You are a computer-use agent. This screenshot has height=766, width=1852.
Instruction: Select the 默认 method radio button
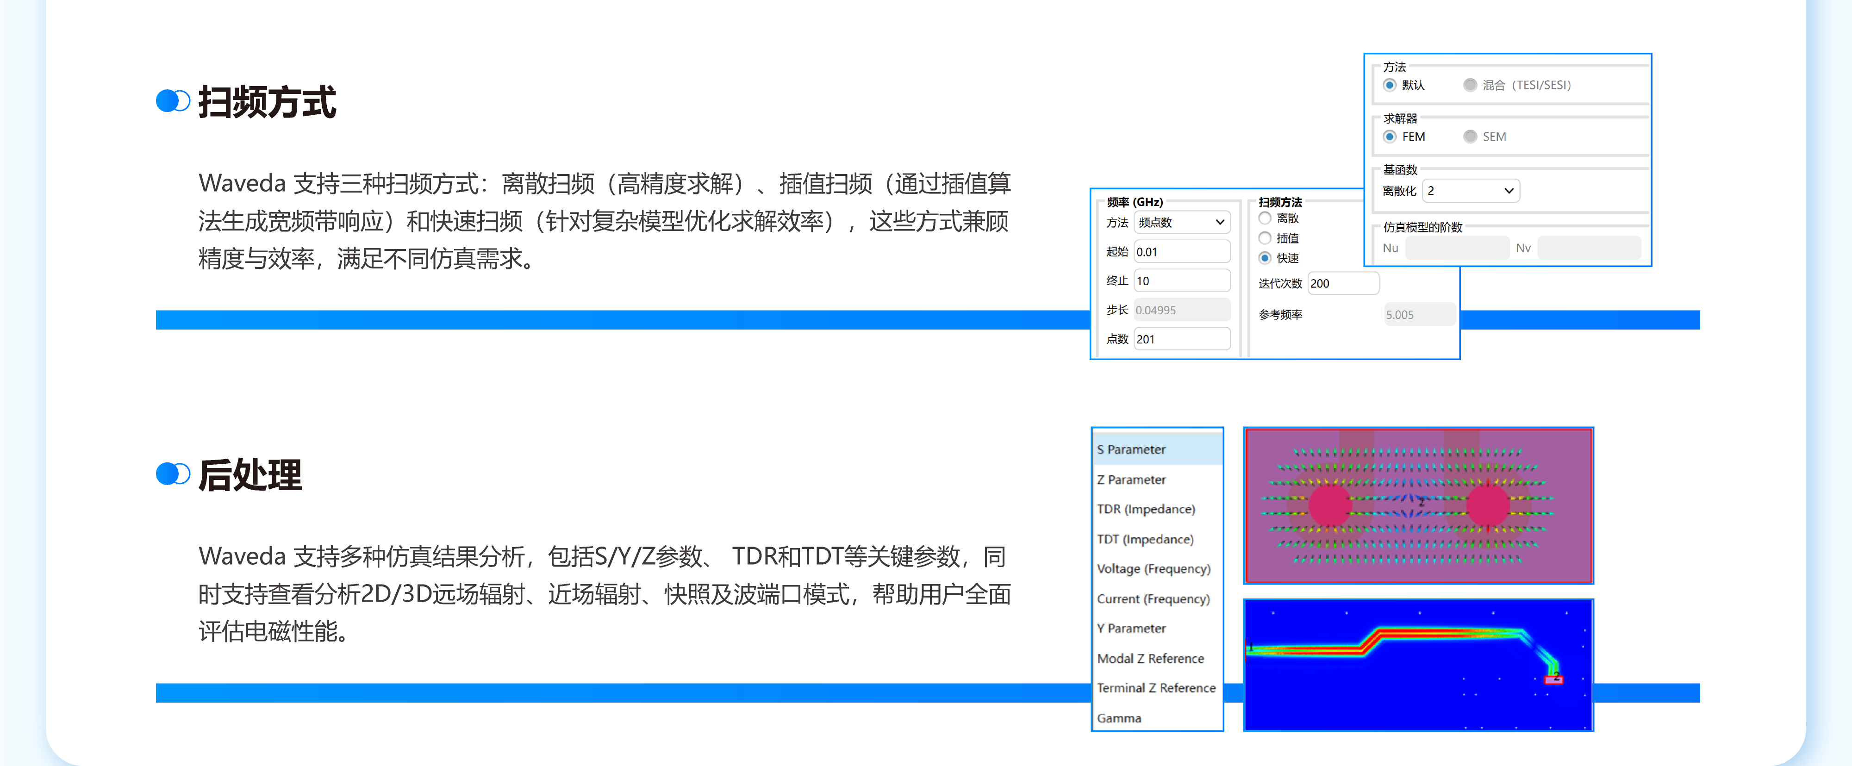1390,85
